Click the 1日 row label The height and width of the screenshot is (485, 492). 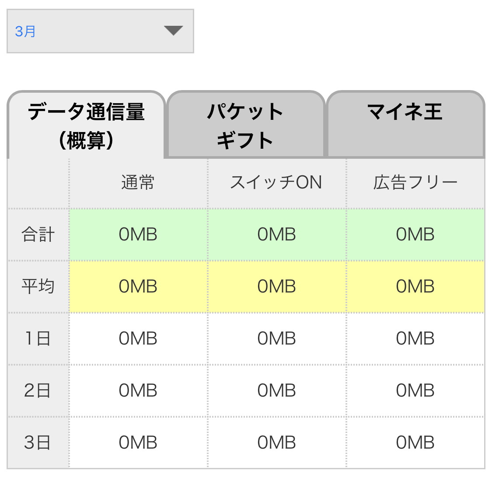(38, 339)
